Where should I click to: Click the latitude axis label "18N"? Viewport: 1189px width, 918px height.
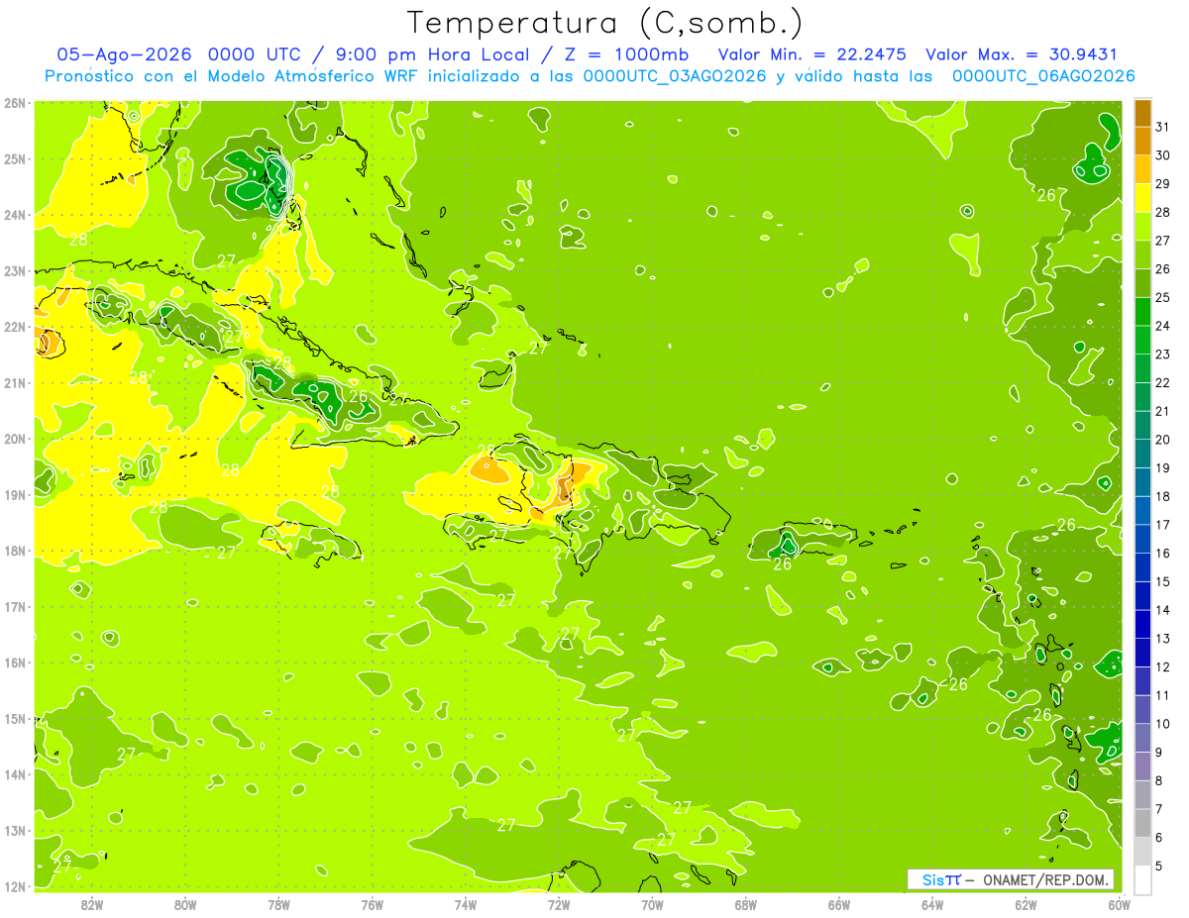tap(16, 551)
